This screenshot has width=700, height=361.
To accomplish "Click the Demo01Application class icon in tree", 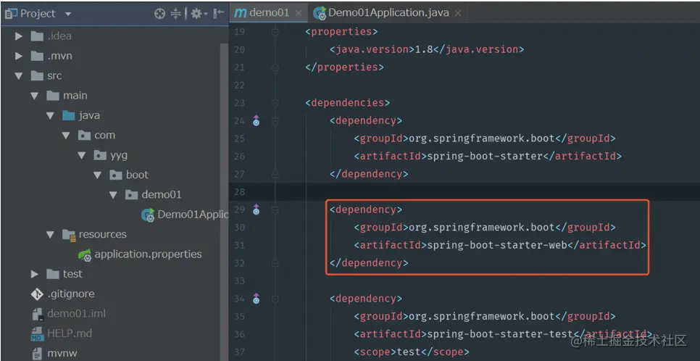I will (148, 215).
